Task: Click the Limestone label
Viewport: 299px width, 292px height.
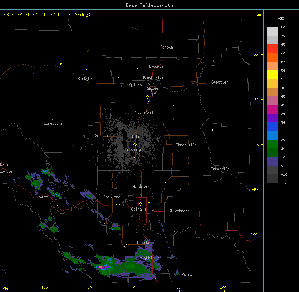Action: coord(53,123)
